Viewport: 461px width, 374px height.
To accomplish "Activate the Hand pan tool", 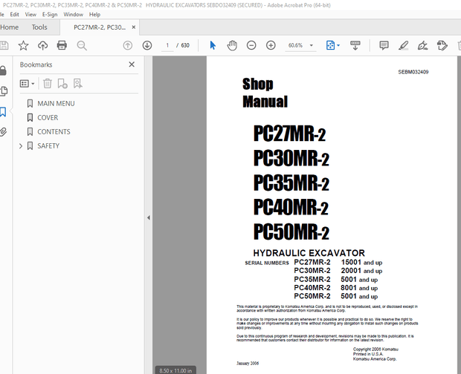I will pos(232,45).
